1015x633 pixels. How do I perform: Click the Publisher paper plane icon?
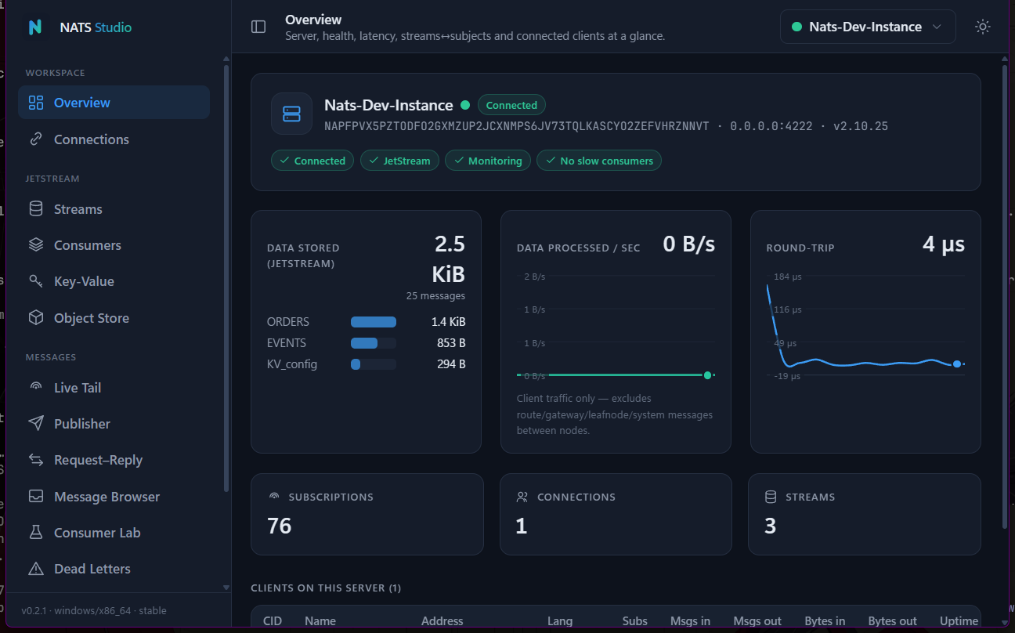(x=35, y=424)
